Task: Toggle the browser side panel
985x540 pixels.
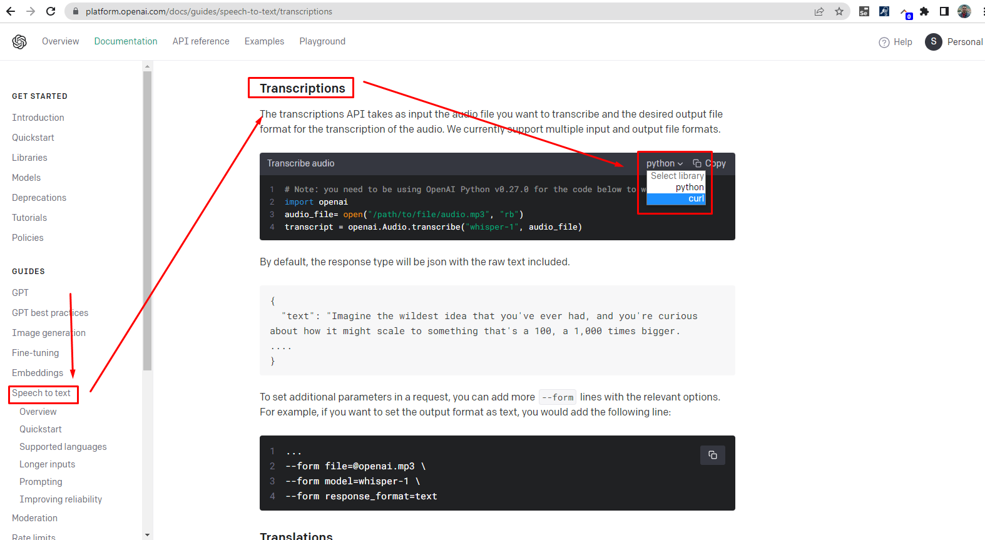Action: pyautogui.click(x=944, y=11)
